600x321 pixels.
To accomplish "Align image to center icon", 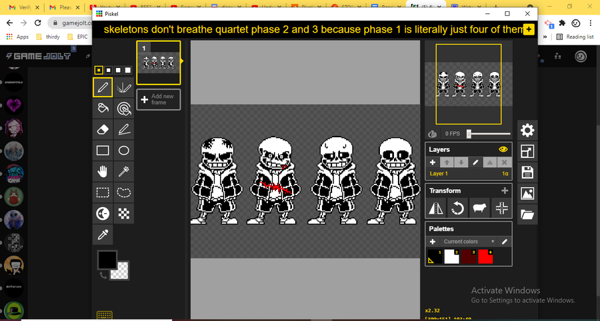I will (501, 208).
